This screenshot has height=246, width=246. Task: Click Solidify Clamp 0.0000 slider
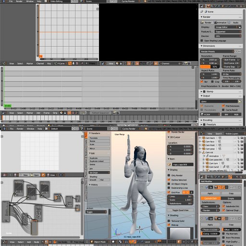click(210, 234)
